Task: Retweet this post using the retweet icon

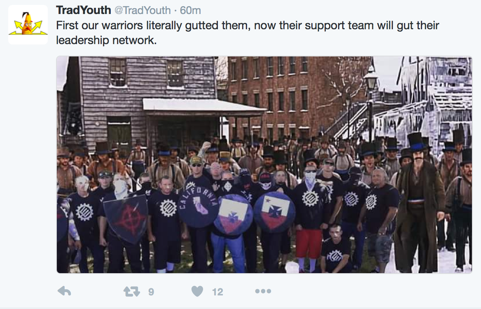Action: pyautogui.click(x=132, y=291)
